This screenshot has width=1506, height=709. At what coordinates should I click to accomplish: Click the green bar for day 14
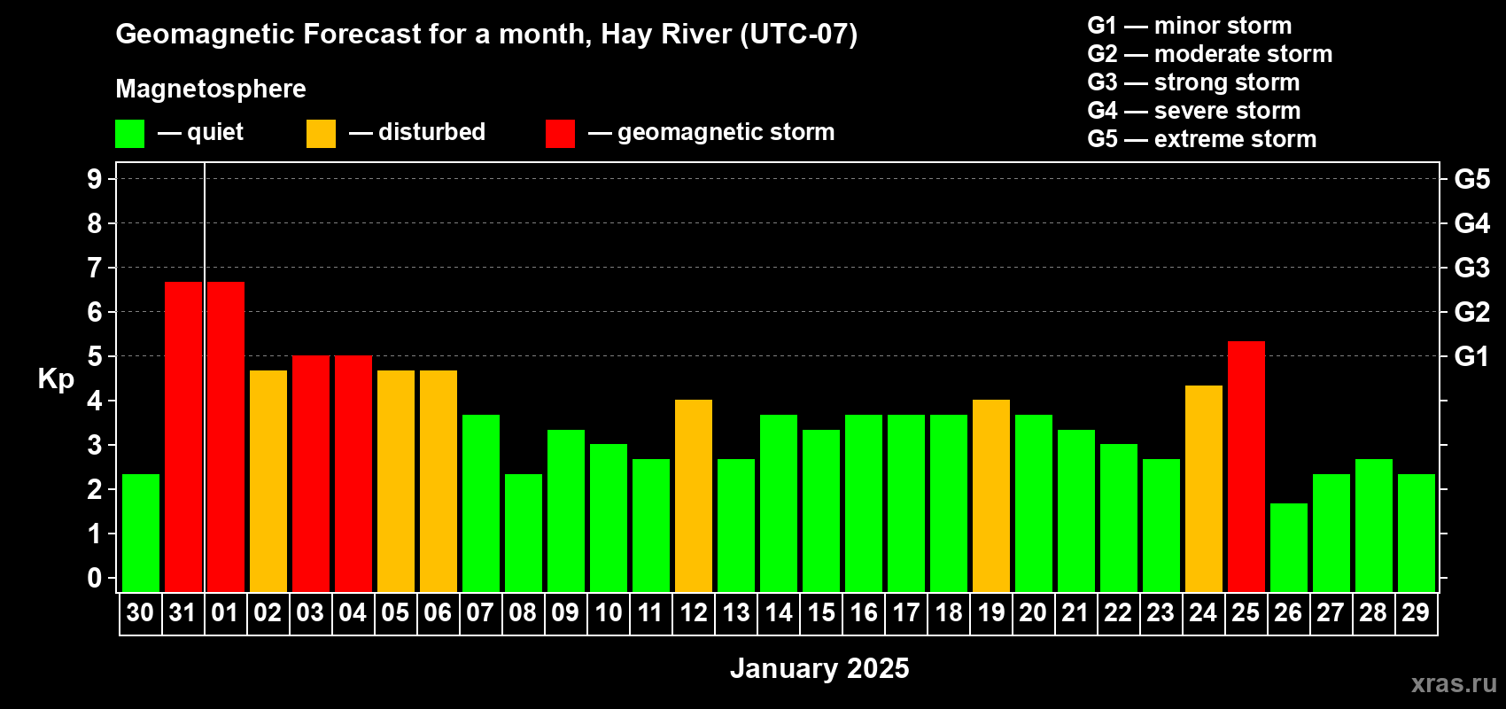click(x=779, y=503)
